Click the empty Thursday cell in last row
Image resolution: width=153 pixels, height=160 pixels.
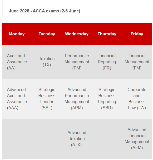click(x=107, y=139)
